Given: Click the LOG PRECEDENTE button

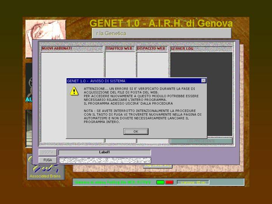Looking at the screenshot, I should [x=201, y=141].
